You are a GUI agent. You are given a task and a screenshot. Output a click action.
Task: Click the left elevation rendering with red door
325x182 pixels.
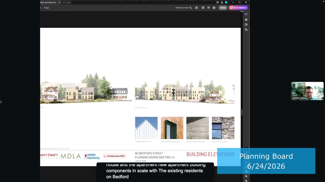[86, 88]
